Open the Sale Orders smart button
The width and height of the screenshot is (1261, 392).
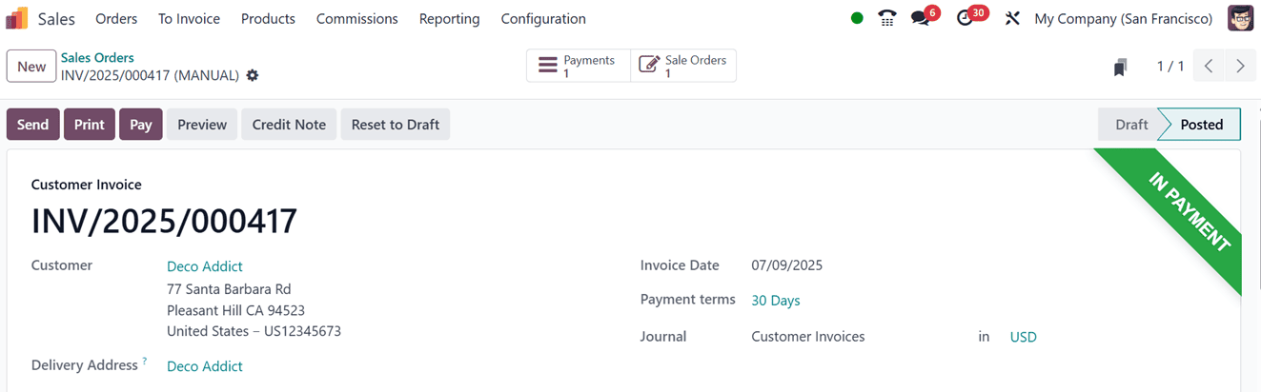coord(683,66)
